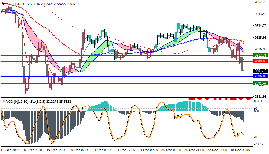Click the 2625.95 price axis value
Viewport: 269px width, 154px height.
point(260,37)
